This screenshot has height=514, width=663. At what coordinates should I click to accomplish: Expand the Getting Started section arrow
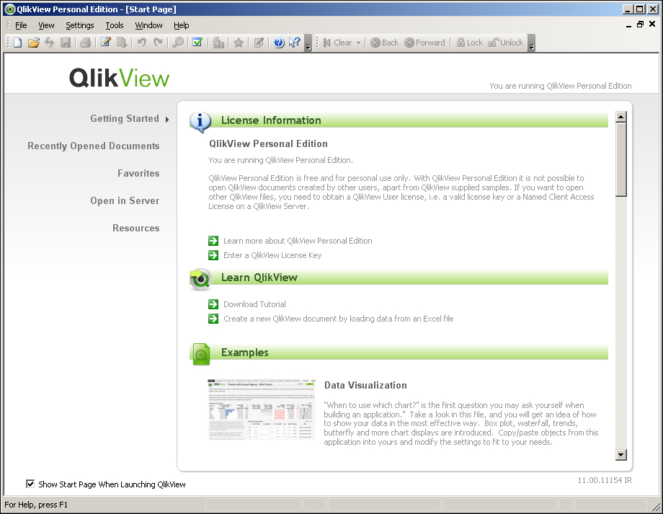coord(166,119)
